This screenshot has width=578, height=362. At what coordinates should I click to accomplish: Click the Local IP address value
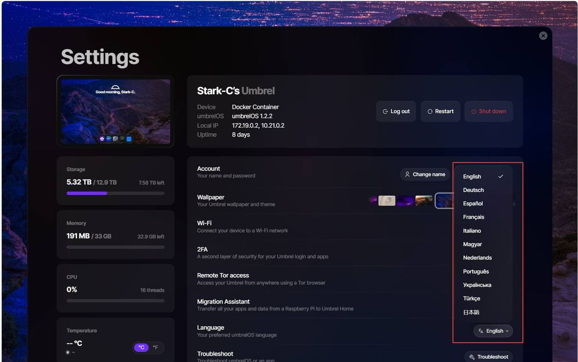point(258,125)
